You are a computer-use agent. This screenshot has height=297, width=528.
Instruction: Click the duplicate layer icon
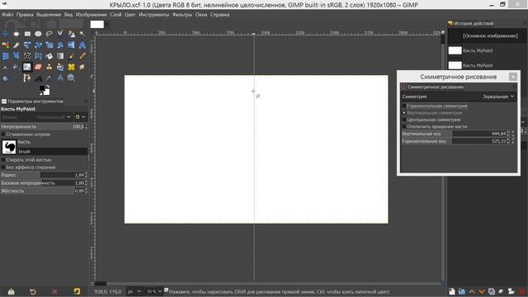492,291
